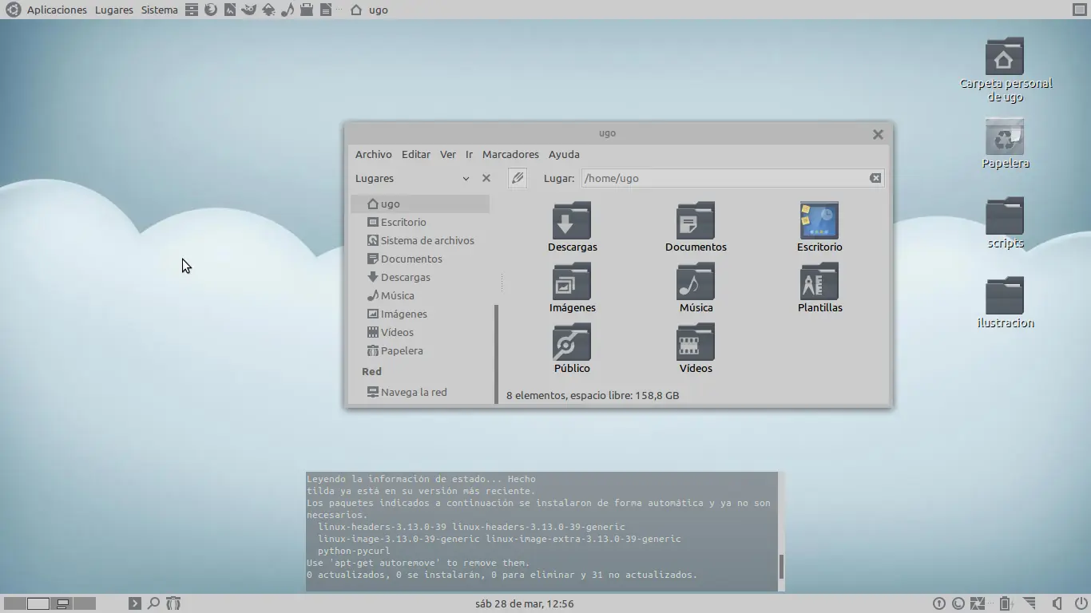Toggle the pencil location-edit button

518,178
